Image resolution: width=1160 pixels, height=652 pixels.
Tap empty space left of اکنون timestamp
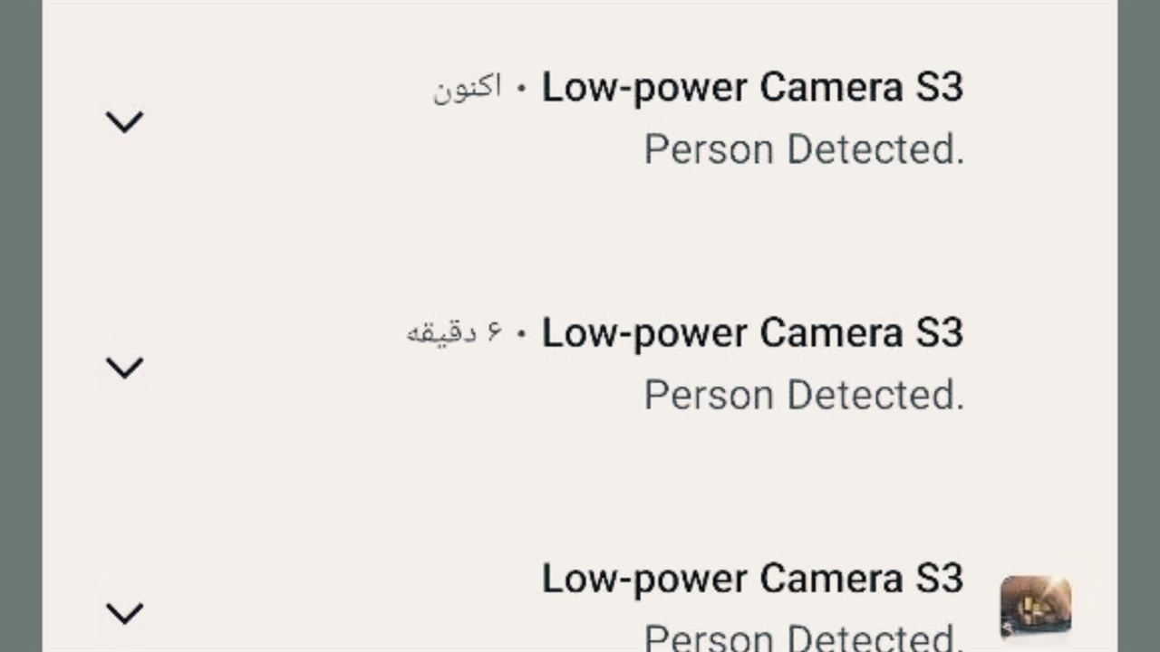[x=290, y=88]
